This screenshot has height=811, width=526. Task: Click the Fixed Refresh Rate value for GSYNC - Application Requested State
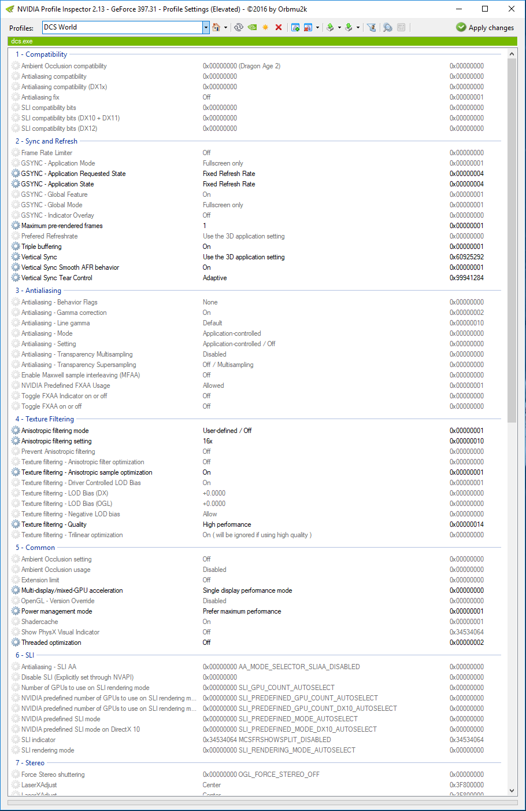[x=229, y=174]
